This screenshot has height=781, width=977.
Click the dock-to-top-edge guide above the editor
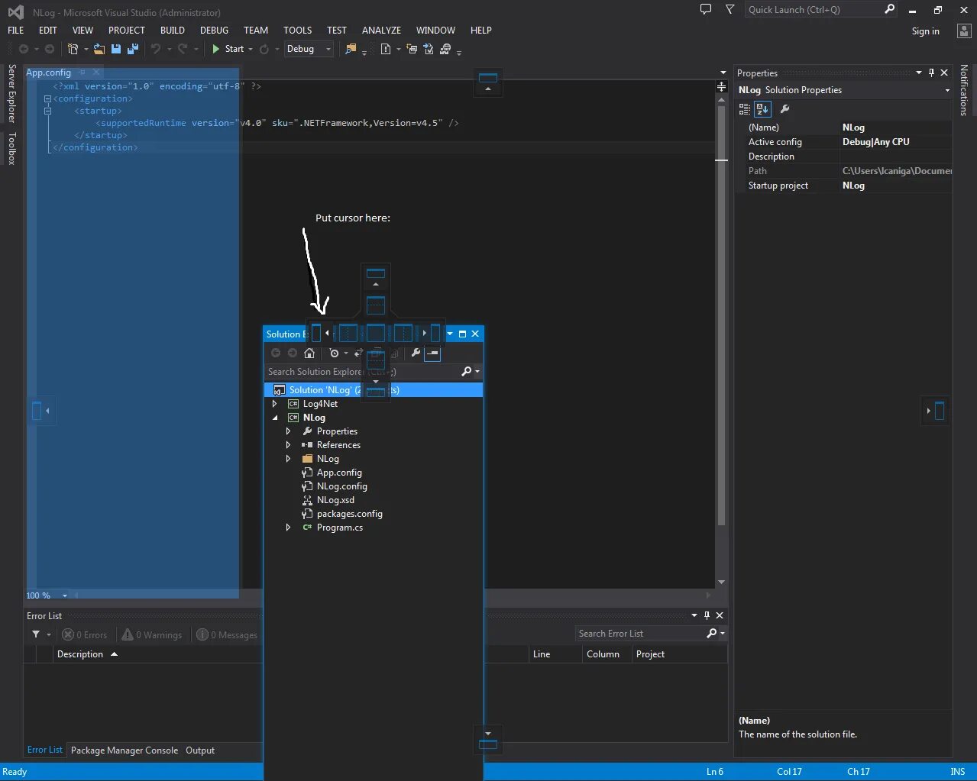click(488, 82)
